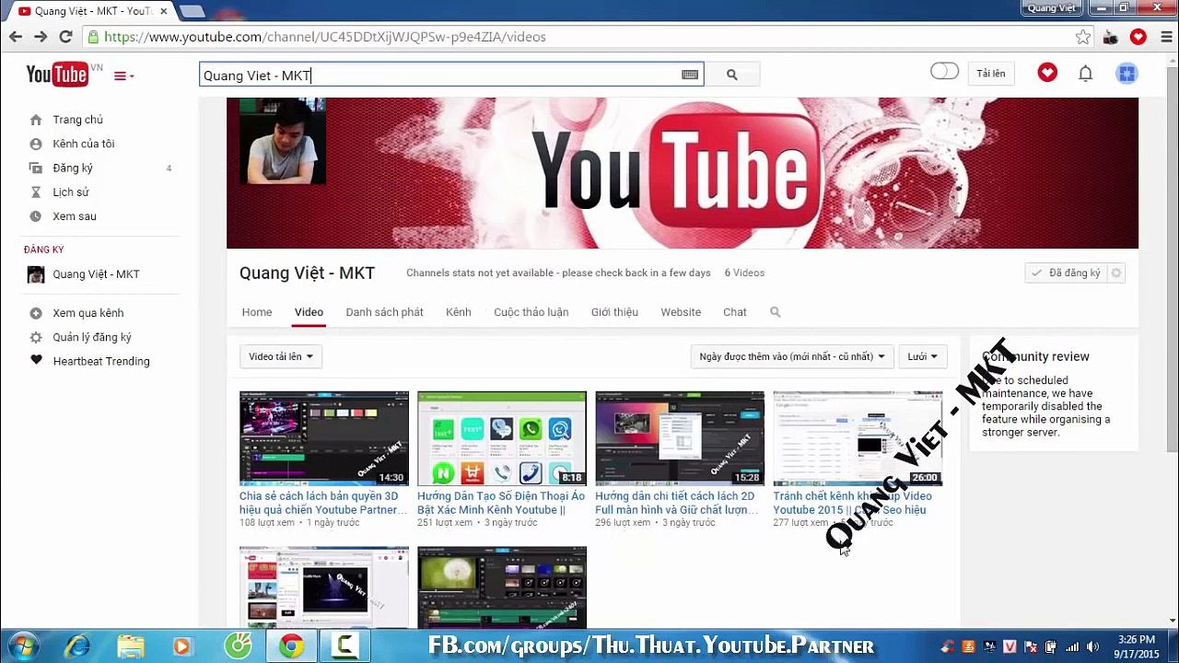This screenshot has height=663, width=1179.
Task: Open the YouTube guide menu icon
Action: [x=123, y=76]
